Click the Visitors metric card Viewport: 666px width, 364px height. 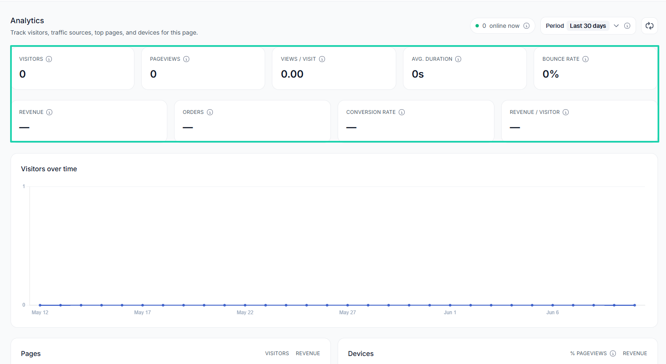pos(73,68)
